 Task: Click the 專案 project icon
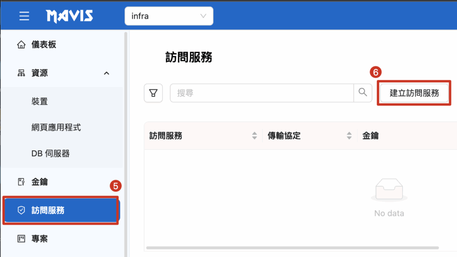pos(21,239)
